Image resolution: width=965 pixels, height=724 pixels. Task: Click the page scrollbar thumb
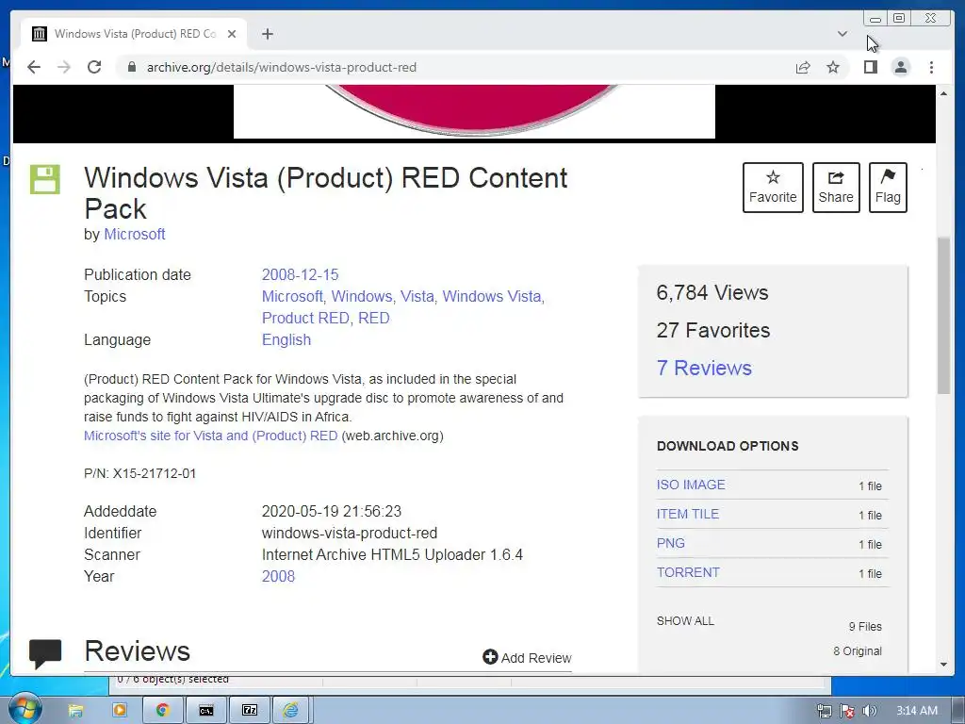pos(943,315)
